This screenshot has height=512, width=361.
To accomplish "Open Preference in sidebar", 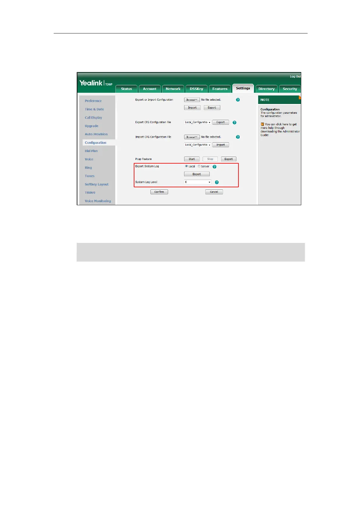I will point(93,101).
